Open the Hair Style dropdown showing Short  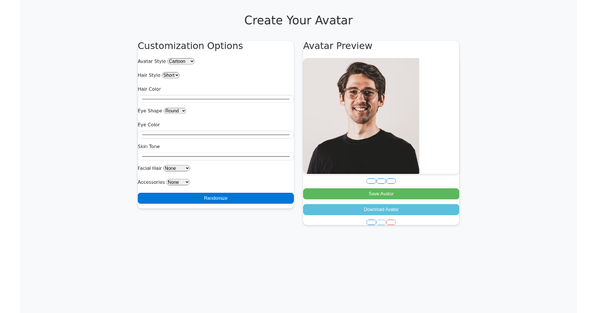(x=170, y=75)
